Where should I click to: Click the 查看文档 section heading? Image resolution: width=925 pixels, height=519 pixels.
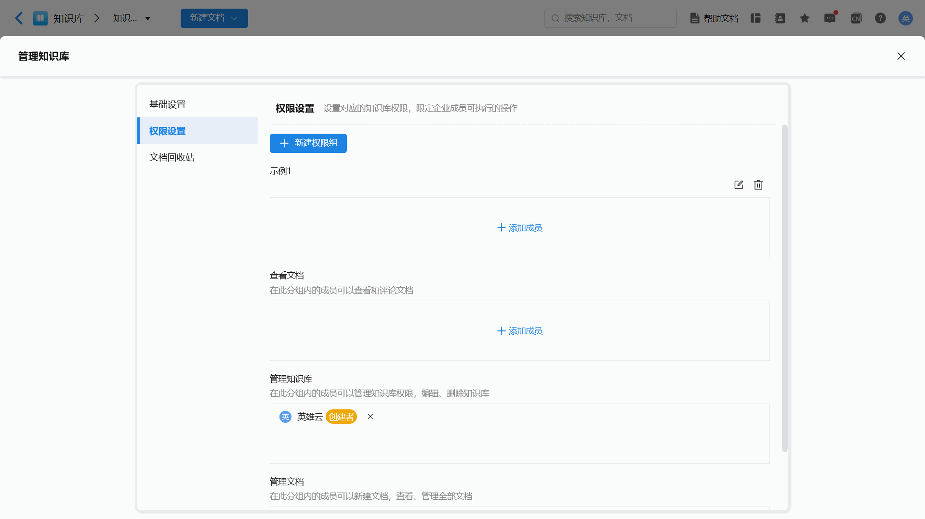pos(287,275)
